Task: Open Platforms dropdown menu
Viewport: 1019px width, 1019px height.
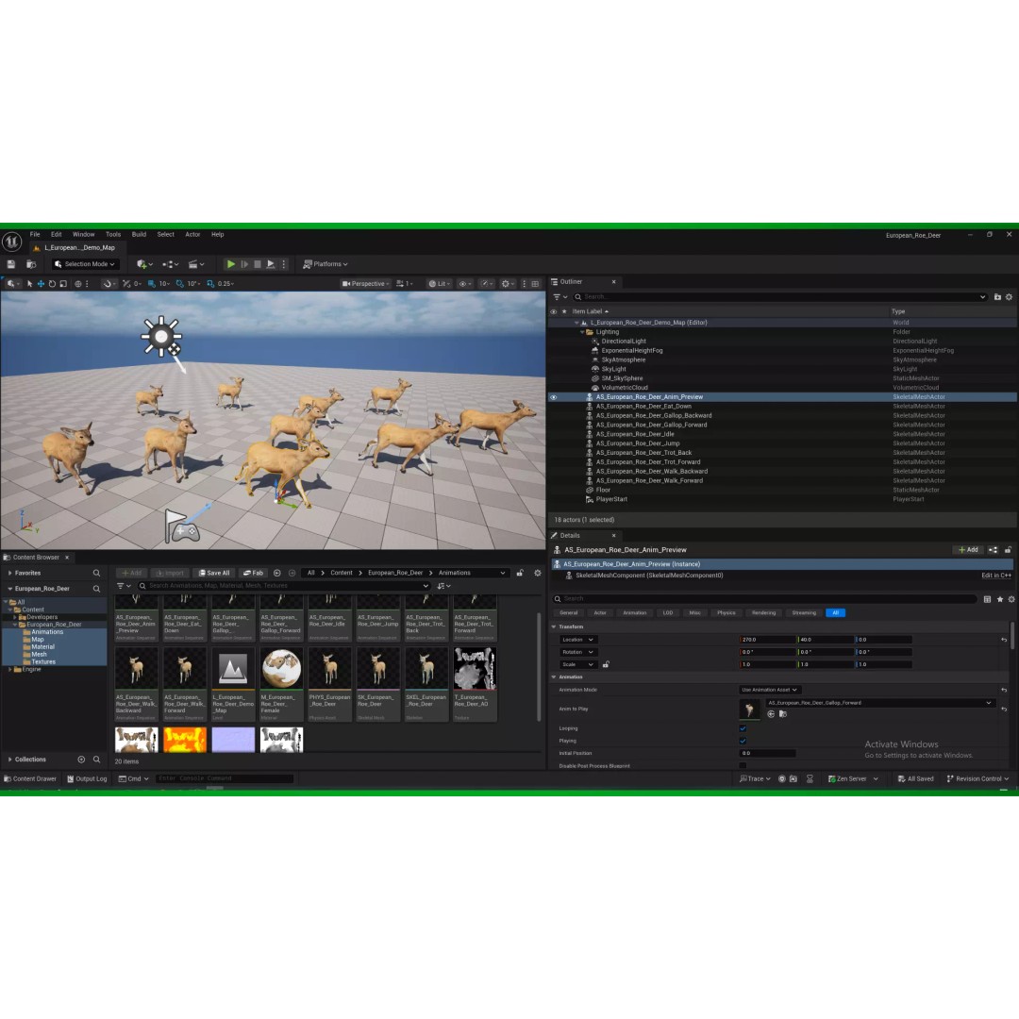Action: [x=326, y=264]
